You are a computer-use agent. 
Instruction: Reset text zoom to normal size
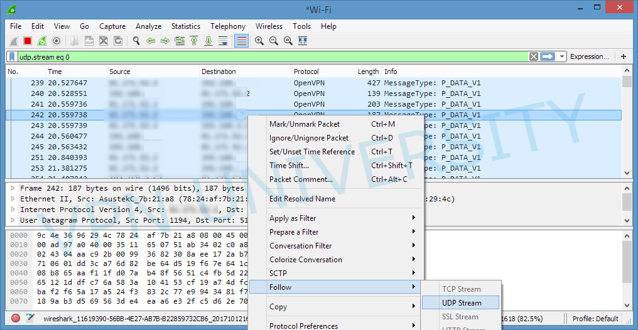288,41
